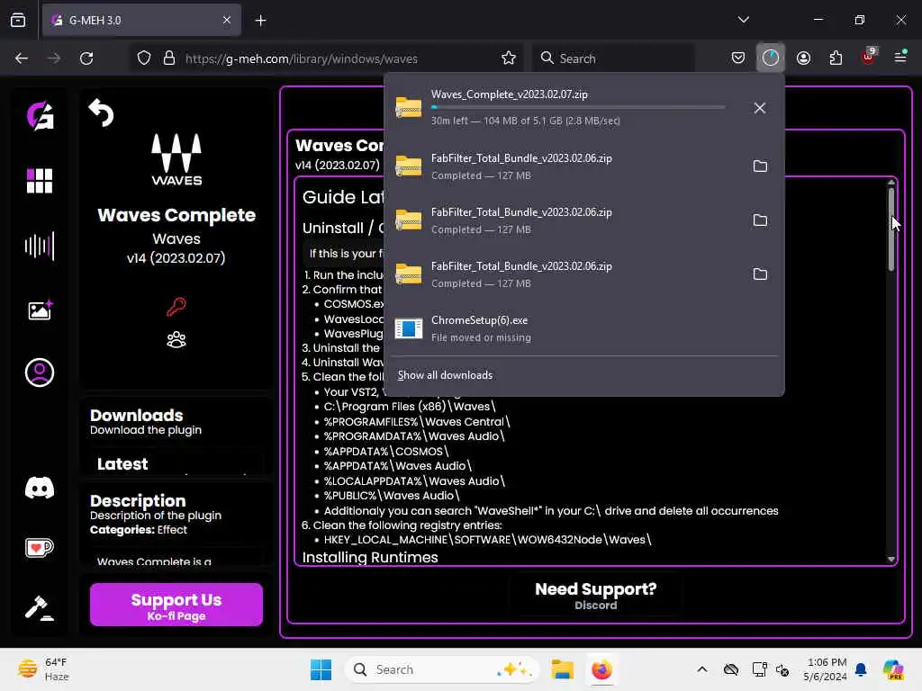
Task: Click the G-MEH logo in the sidebar
Action: [40, 116]
